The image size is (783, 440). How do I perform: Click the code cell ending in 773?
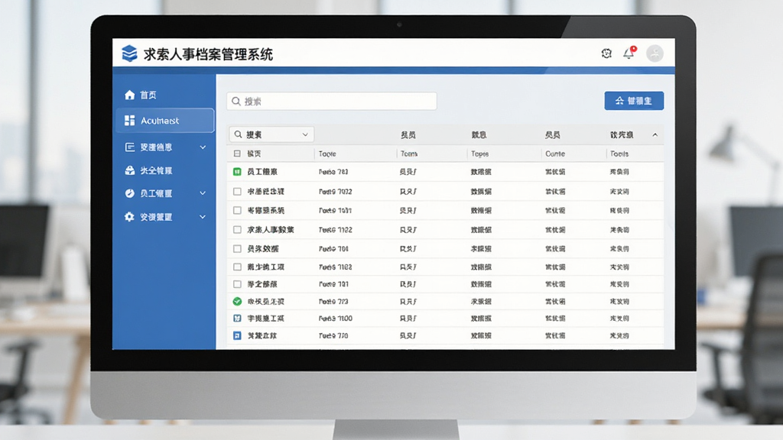click(333, 301)
